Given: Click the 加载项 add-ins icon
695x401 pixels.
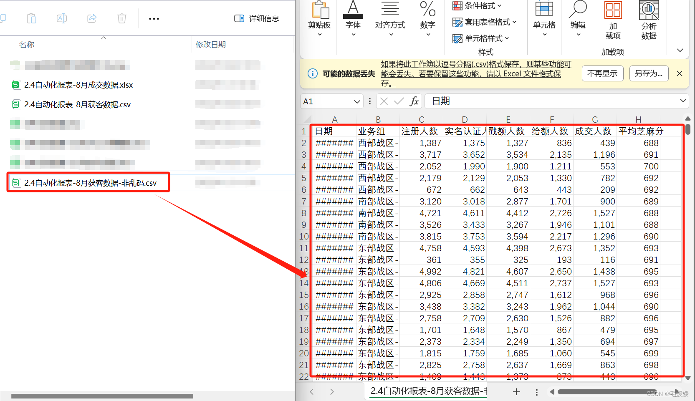Looking at the screenshot, I should point(613,21).
